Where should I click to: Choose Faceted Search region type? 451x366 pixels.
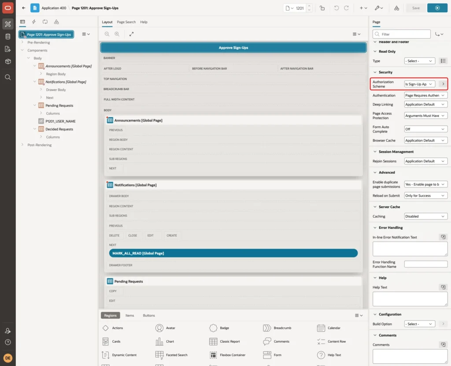click(x=171, y=355)
